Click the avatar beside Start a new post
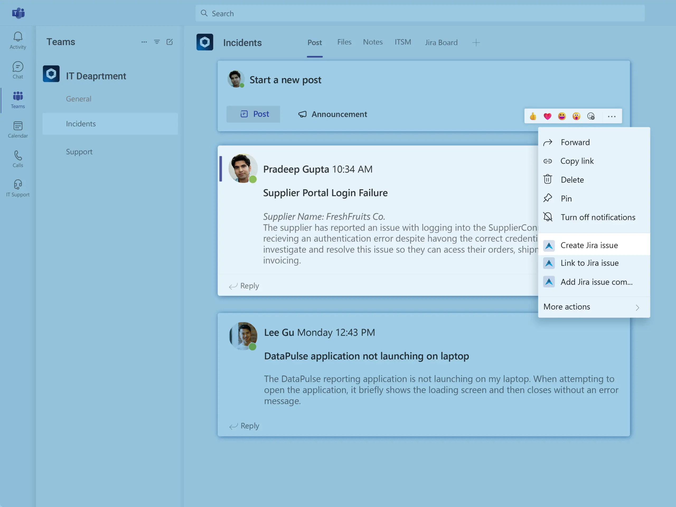The image size is (676, 507). [x=236, y=79]
